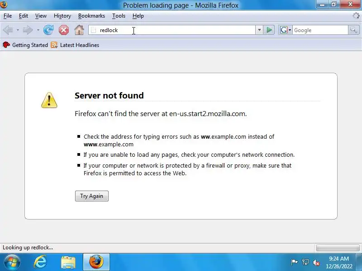Go to the Home page icon
362x271 pixels.
(79, 30)
